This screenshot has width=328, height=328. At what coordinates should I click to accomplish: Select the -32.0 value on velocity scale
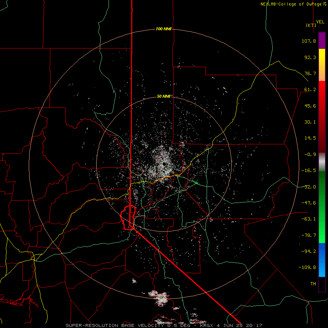click(309, 187)
